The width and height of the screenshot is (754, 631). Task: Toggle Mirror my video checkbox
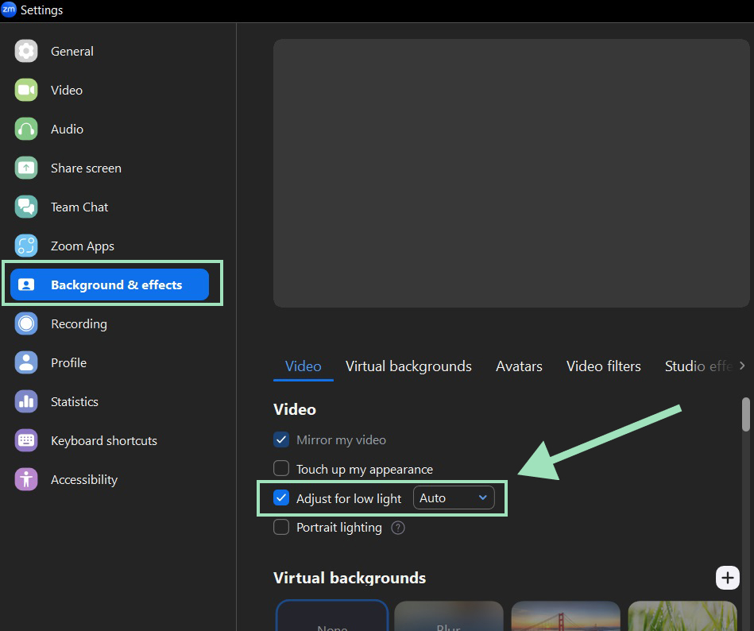pyautogui.click(x=281, y=439)
